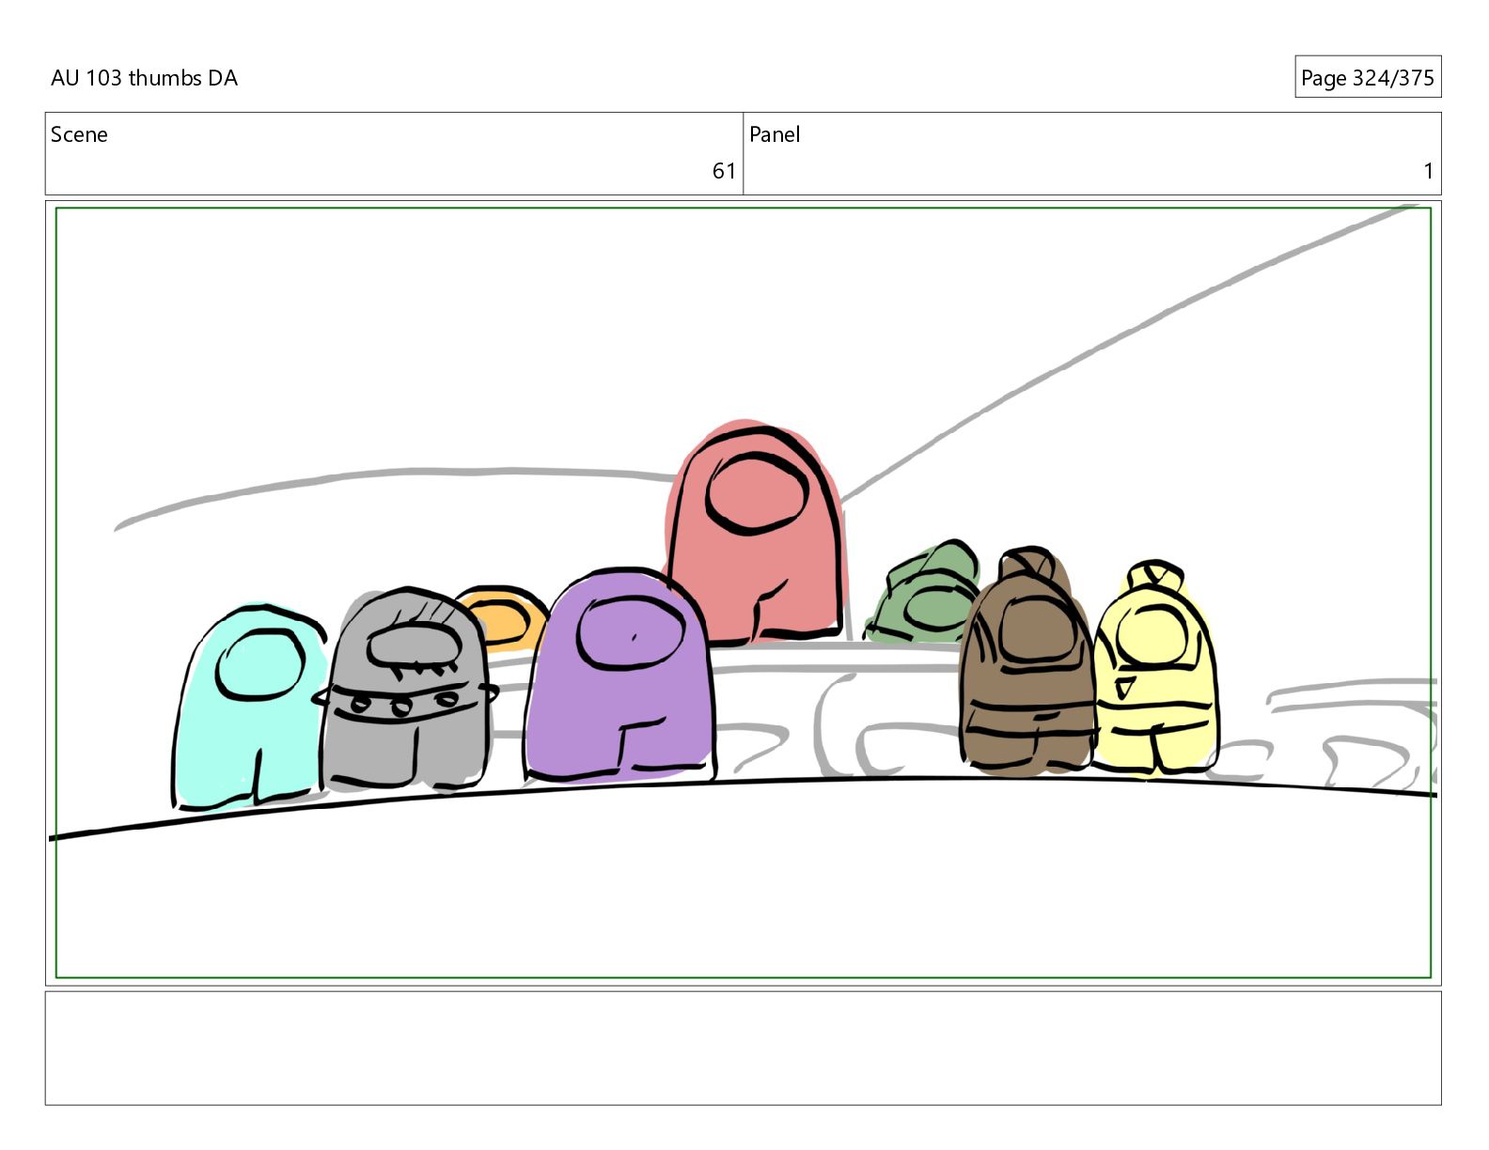Click the 'Panel' label
The image size is (1489, 1150).
pos(775,134)
